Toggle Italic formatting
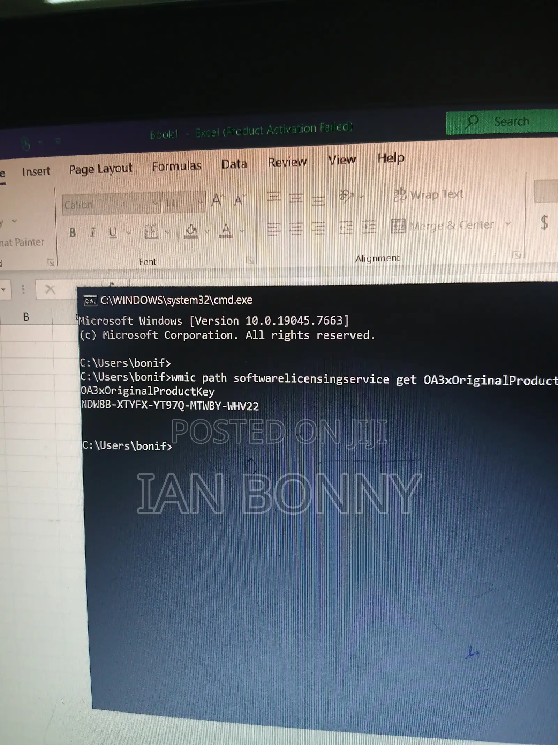558x745 pixels. pos(92,232)
